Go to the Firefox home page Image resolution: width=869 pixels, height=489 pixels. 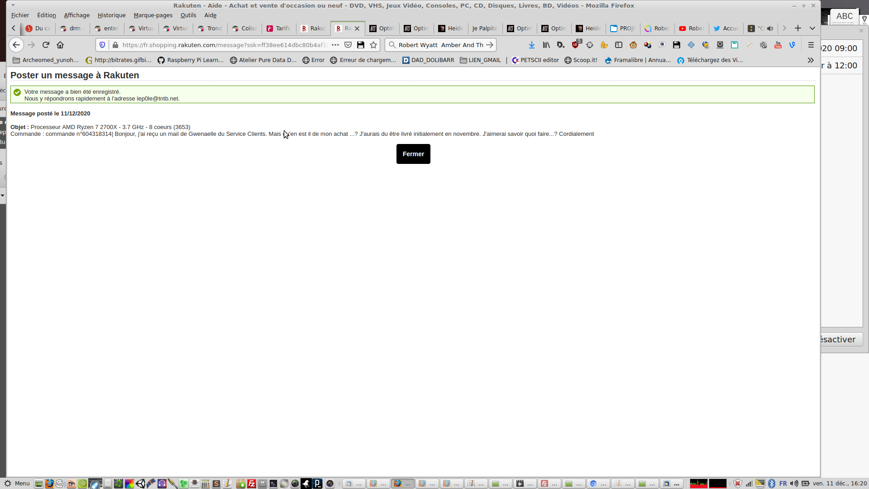pyautogui.click(x=60, y=45)
